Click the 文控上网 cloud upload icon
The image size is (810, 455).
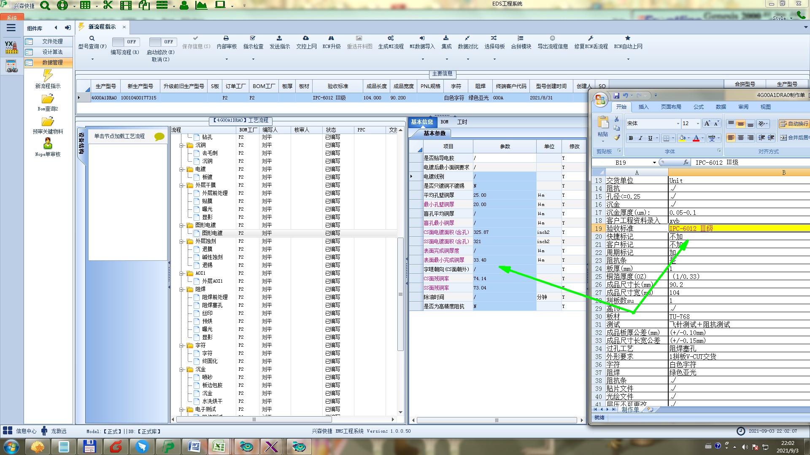(306, 38)
